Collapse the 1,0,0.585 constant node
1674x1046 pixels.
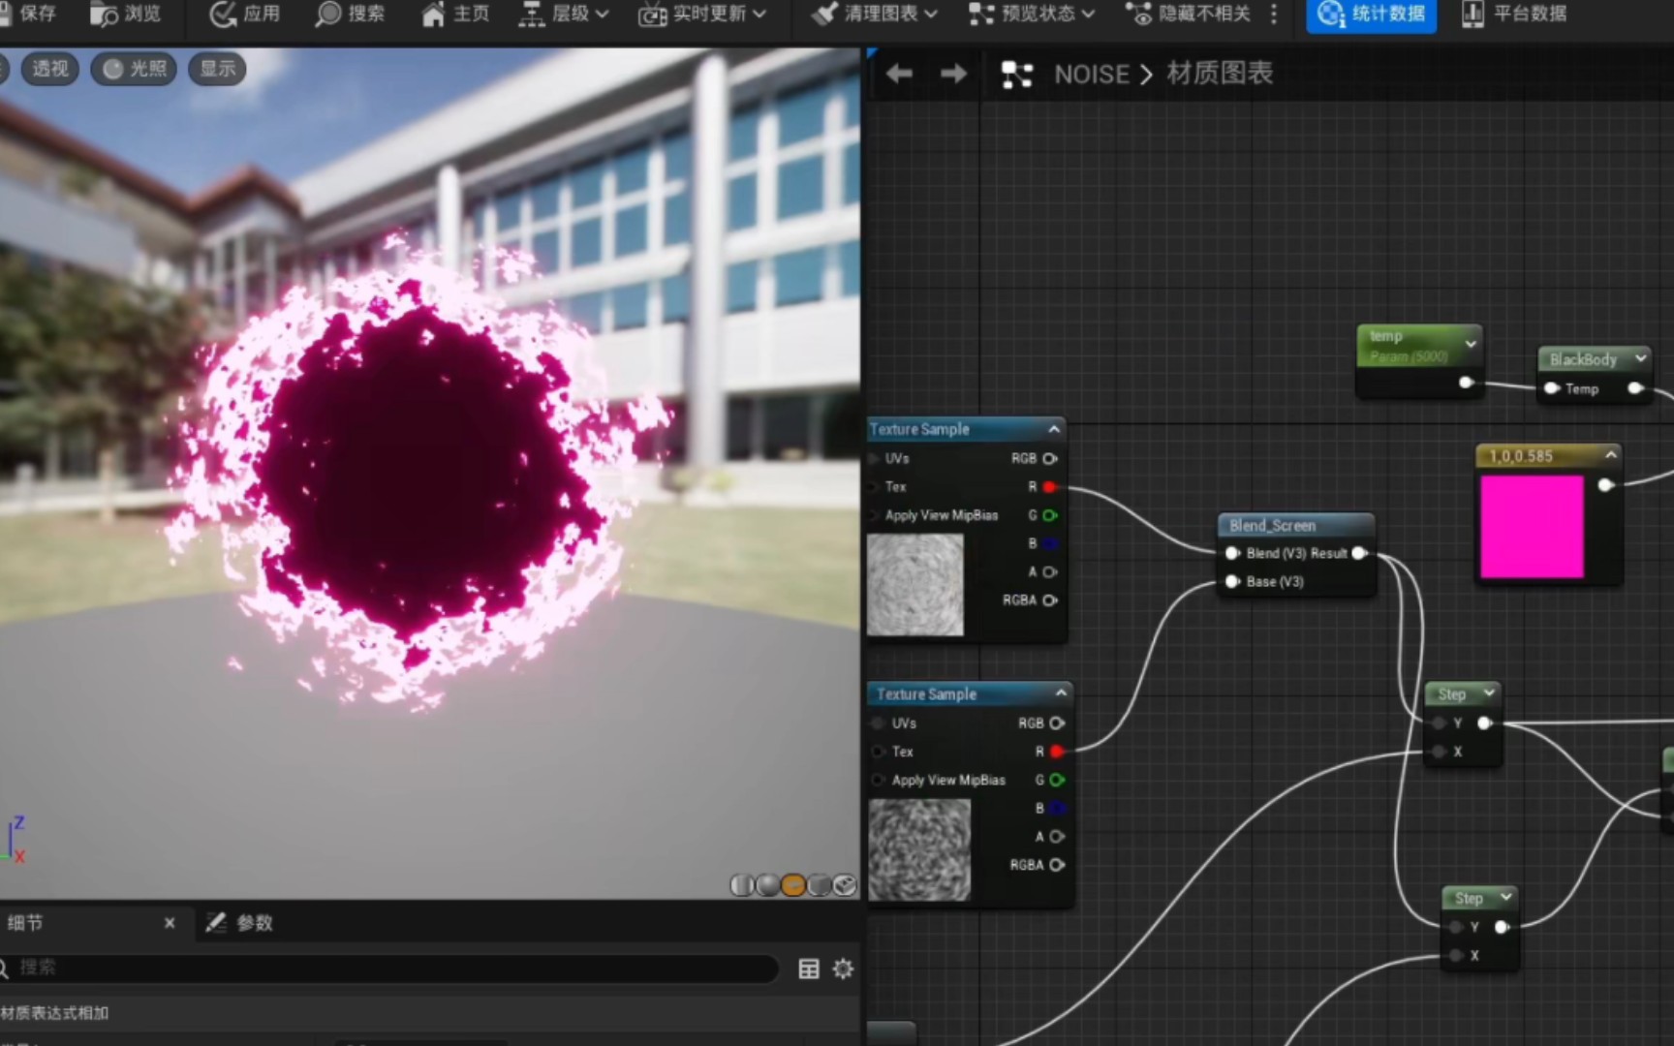tap(1611, 455)
